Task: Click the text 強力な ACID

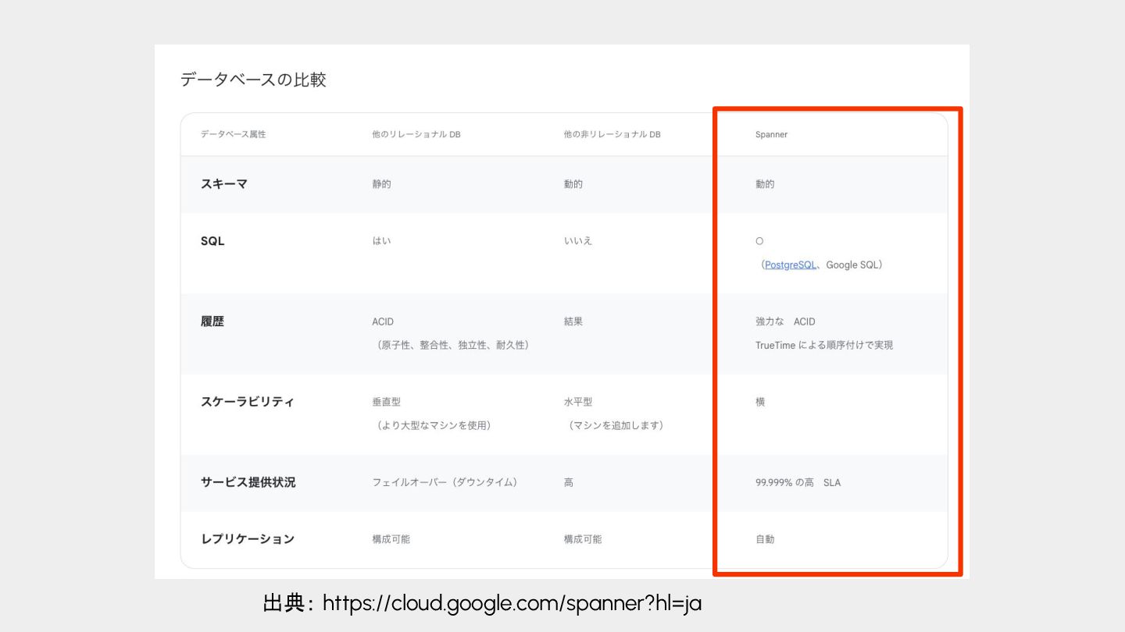Action: tap(785, 321)
